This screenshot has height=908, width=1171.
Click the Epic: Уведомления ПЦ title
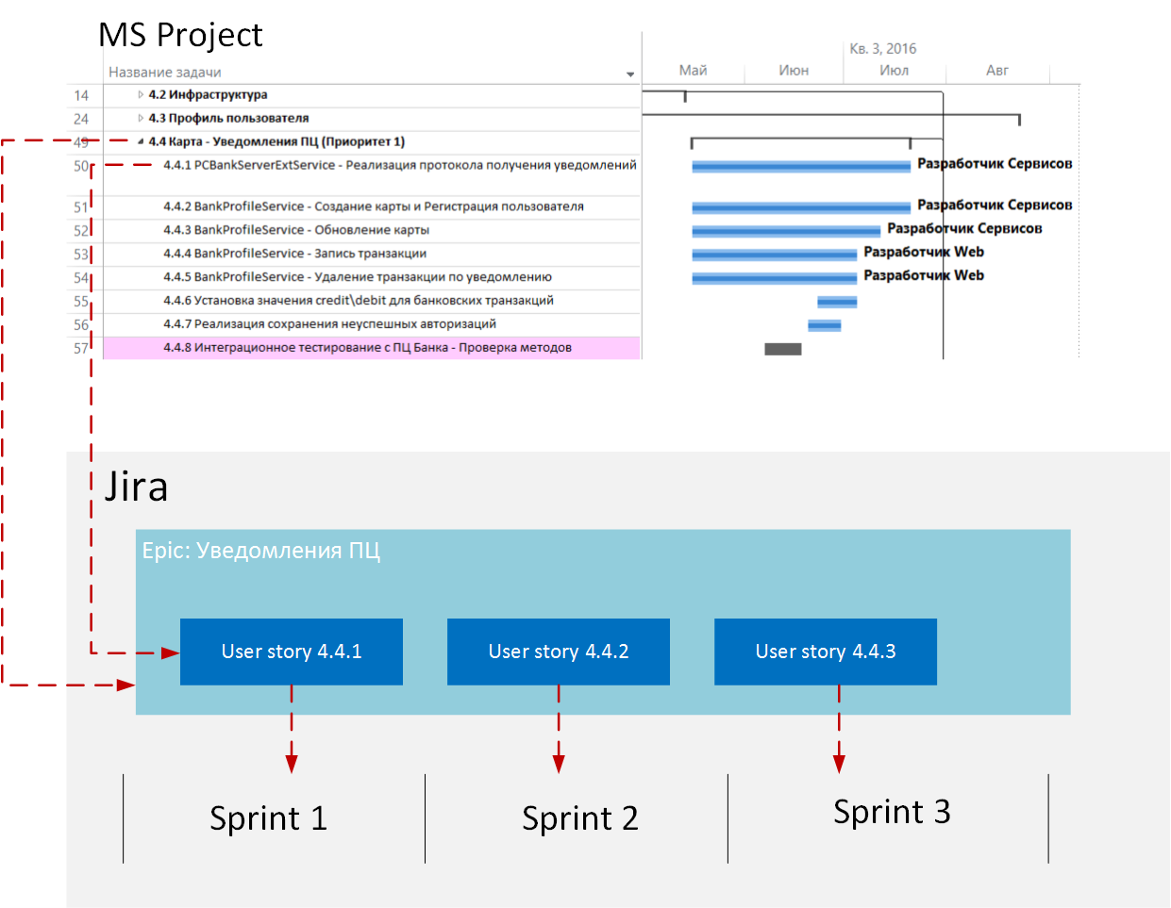point(261,551)
